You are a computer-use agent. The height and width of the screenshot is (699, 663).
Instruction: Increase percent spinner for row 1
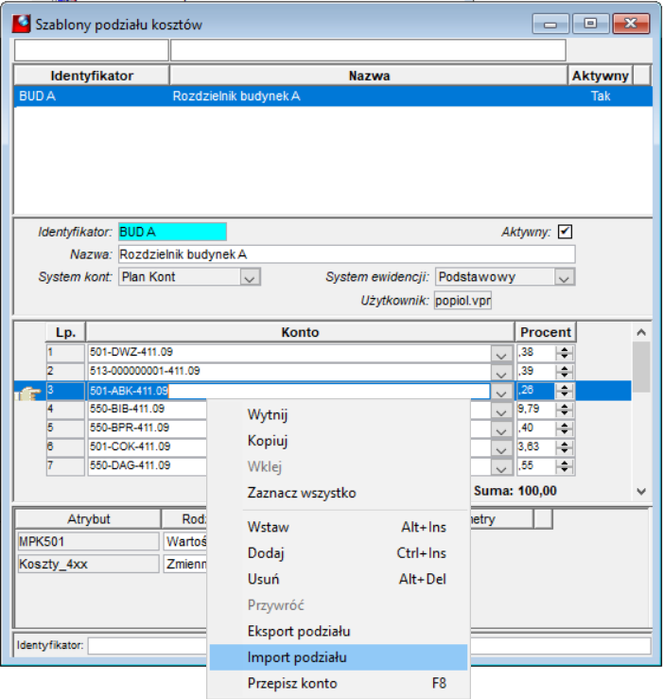coord(565,350)
